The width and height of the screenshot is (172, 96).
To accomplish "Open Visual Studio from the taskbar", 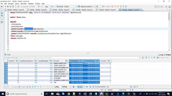I will (85, 94).
